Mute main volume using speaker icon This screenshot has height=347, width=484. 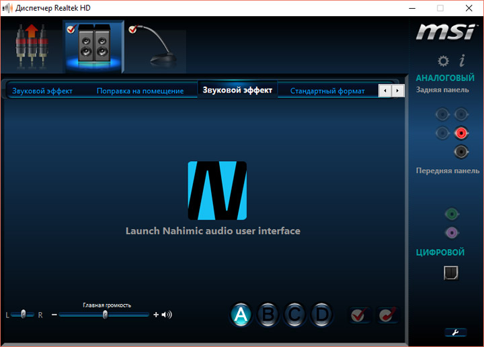[x=167, y=315]
